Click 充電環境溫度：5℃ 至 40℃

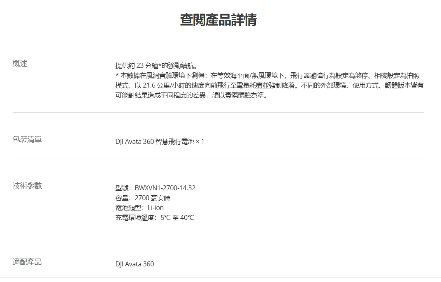pos(155,217)
